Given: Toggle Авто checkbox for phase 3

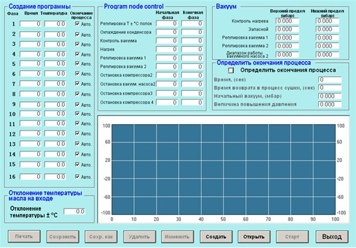Looking at the screenshot, I should click(77, 44).
